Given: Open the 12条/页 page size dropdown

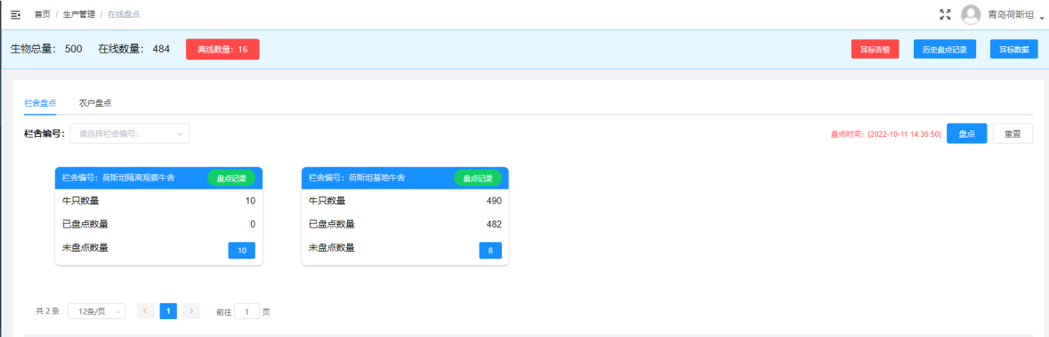Looking at the screenshot, I should point(96,311).
